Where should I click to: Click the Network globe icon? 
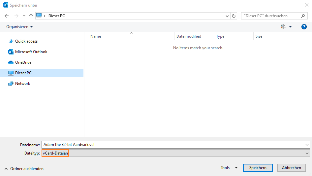click(x=11, y=84)
